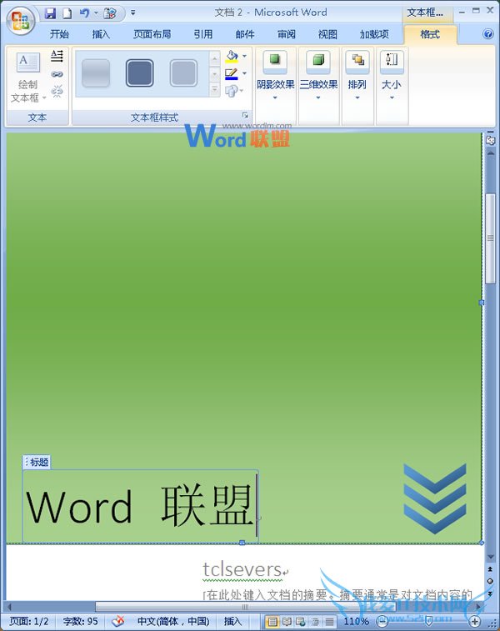
Task: Click 页面: 1/2 in status bar
Action: [x=28, y=621]
